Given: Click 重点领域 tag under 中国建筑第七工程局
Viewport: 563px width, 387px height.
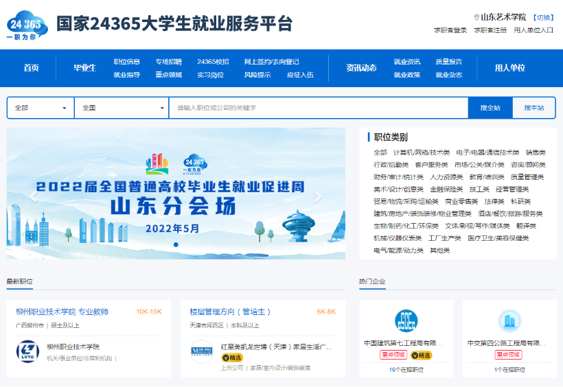Looking at the screenshot, I should tap(393, 355).
